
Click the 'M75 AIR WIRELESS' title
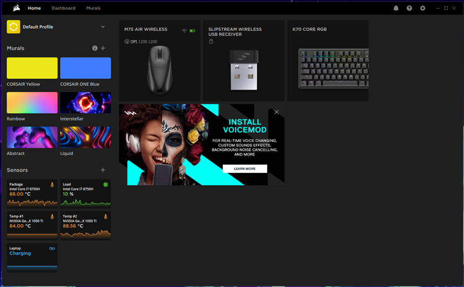[145, 29]
